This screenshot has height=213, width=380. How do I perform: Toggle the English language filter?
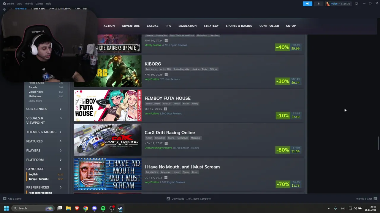(46, 175)
